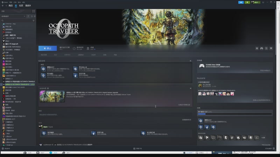Select the REMAKE game entry in list

[10, 139]
